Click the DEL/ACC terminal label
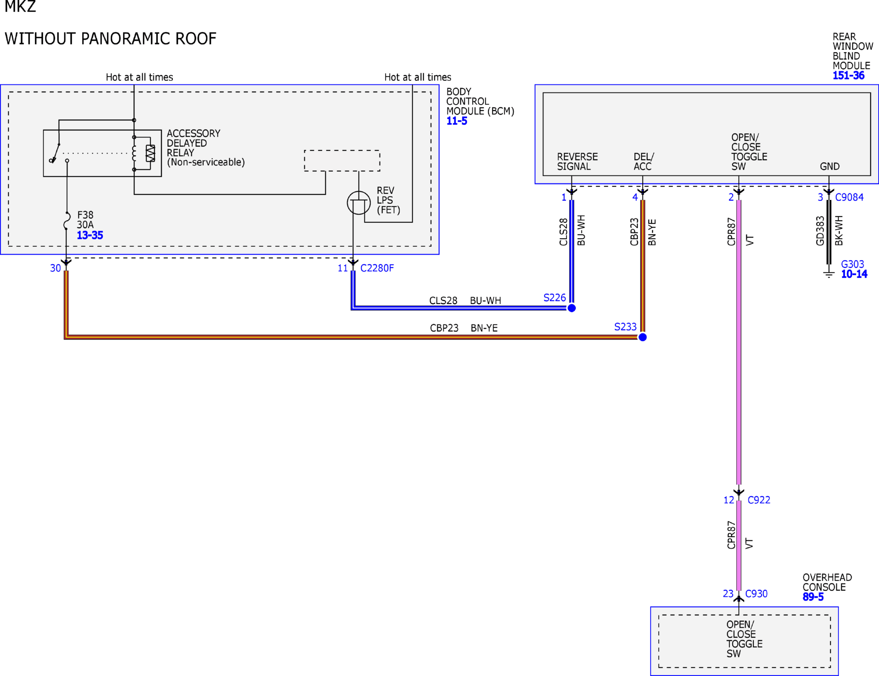Image resolution: width=879 pixels, height=676 pixels. pyautogui.click(x=644, y=162)
